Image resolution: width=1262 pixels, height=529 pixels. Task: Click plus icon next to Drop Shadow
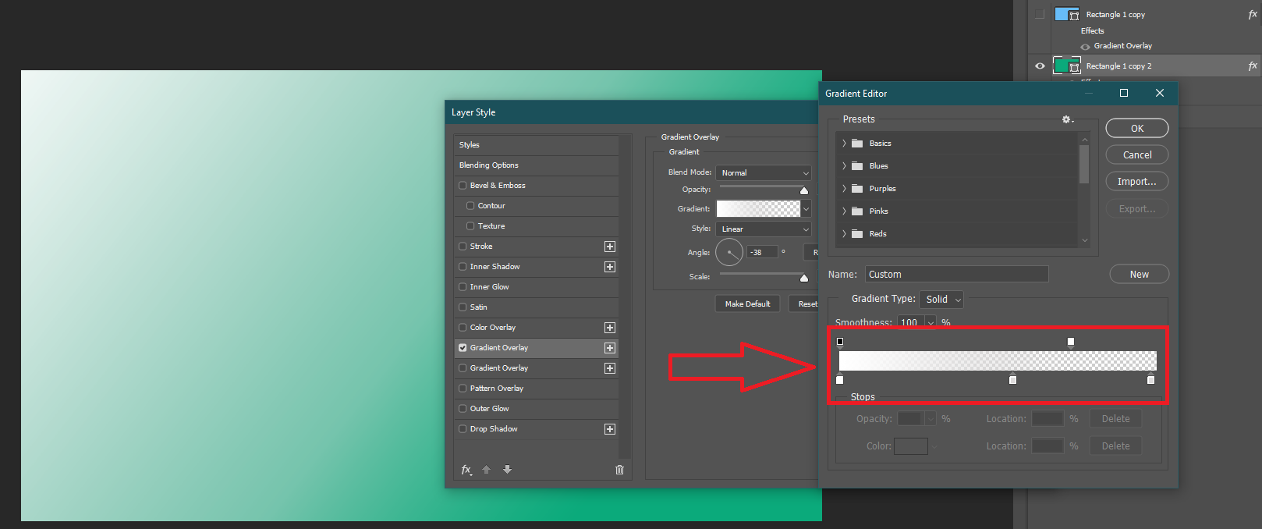coord(610,429)
